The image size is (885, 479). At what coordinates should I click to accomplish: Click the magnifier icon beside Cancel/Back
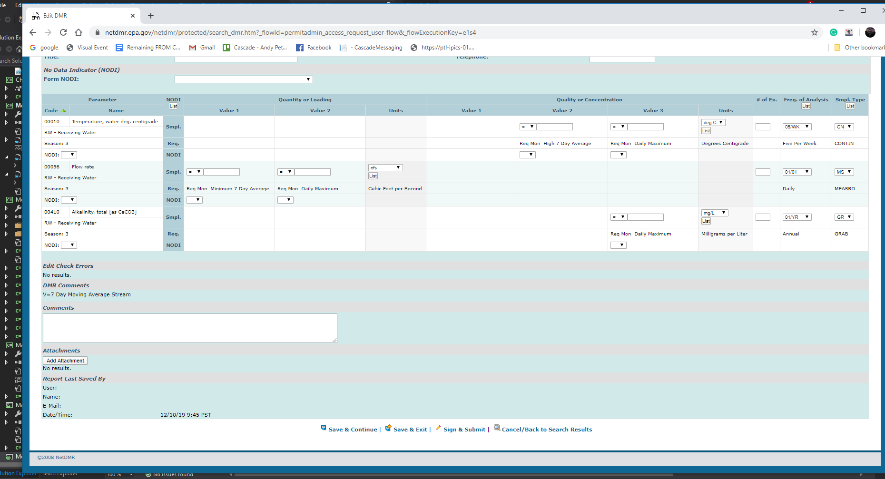point(496,428)
